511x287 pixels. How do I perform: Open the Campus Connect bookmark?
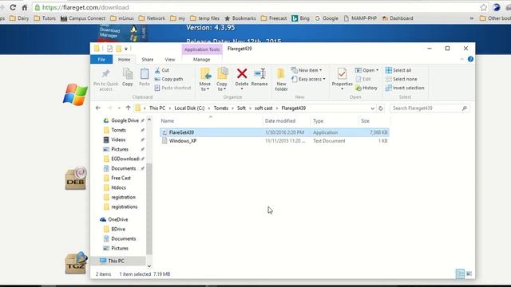[x=83, y=18]
